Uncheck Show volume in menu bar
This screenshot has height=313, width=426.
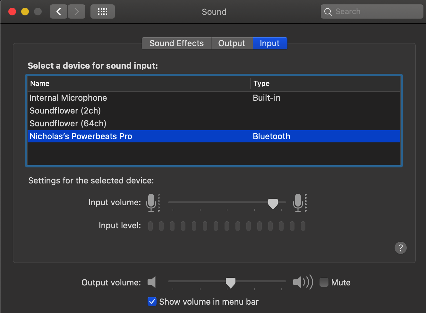coord(152,302)
